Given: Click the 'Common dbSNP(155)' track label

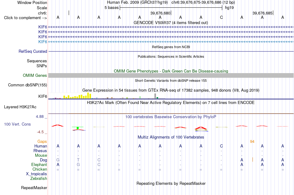Looking at the screenshot, I should [28, 85].
